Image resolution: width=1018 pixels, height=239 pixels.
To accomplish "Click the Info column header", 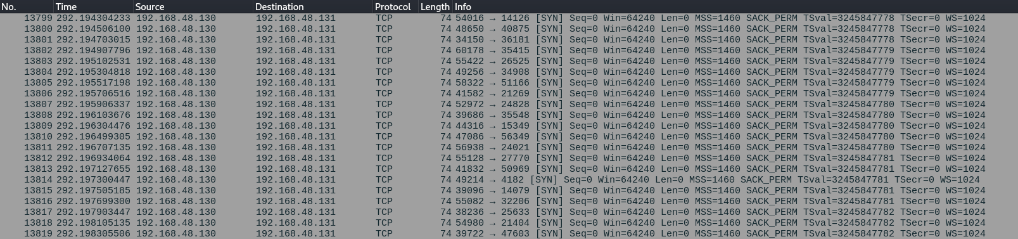I will click(x=735, y=6).
